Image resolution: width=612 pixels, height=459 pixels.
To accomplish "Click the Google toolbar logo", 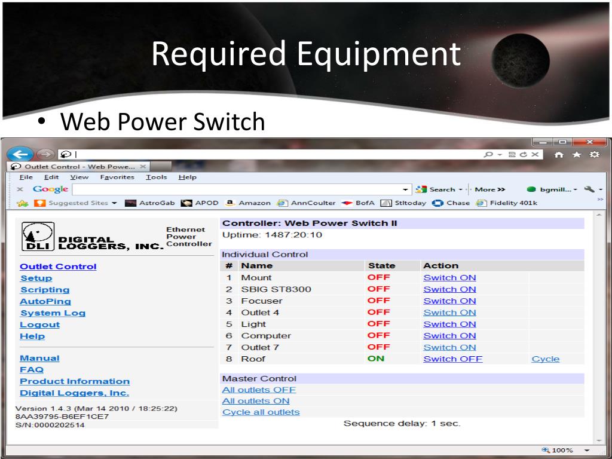I will (x=51, y=189).
